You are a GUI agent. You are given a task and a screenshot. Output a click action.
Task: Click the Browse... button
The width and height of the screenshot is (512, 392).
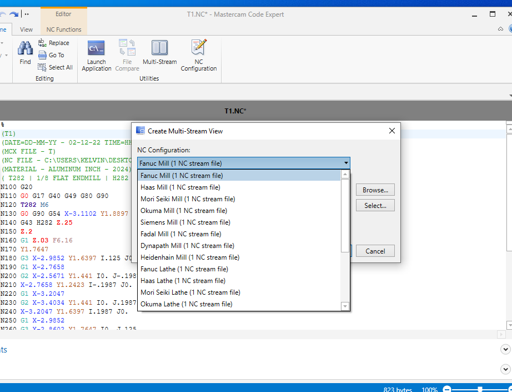coord(375,190)
